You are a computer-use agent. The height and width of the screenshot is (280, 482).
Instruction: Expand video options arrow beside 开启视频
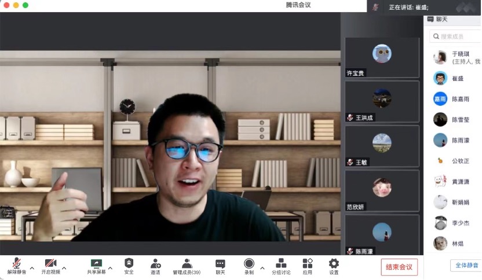coord(64,268)
